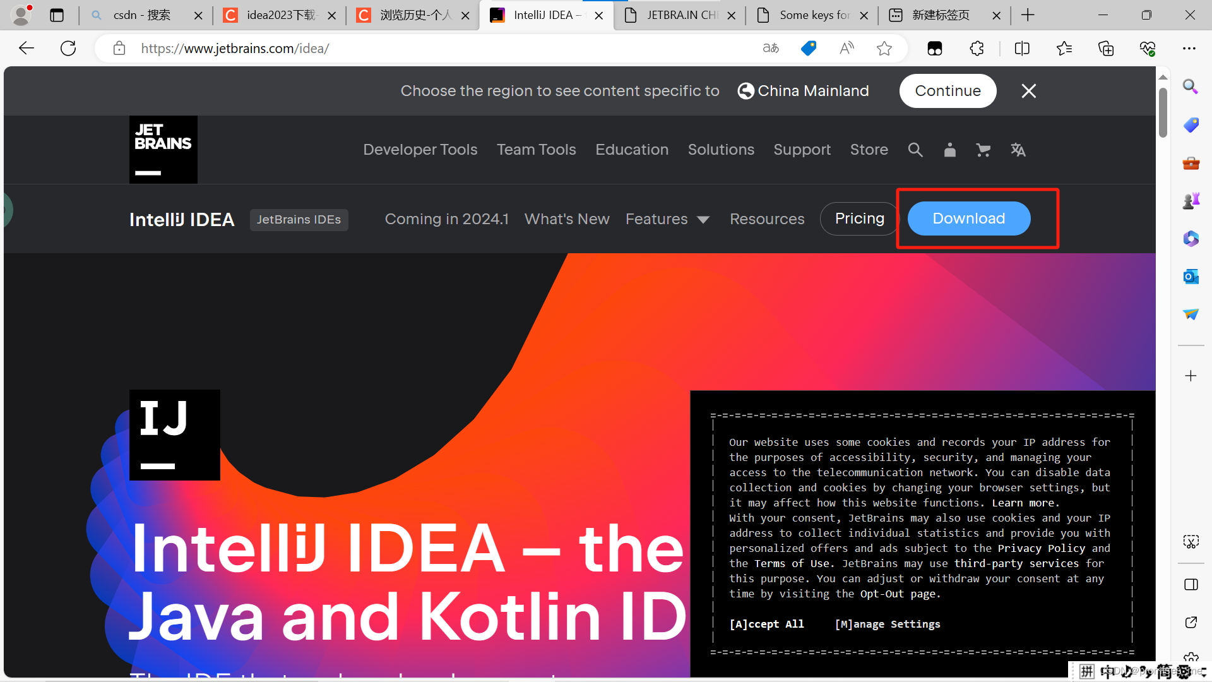1212x682 pixels.
Task: Open the shopping cart on JetBrains navbar
Action: click(x=983, y=150)
